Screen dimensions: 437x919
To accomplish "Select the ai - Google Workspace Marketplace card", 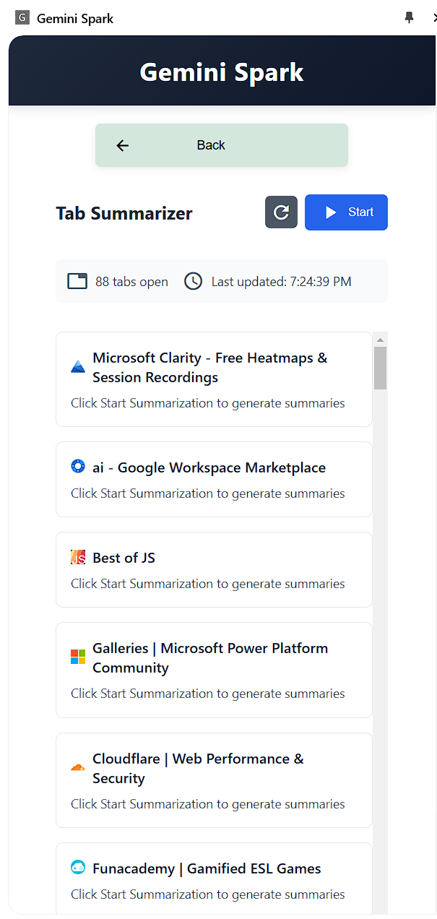I will click(x=214, y=480).
